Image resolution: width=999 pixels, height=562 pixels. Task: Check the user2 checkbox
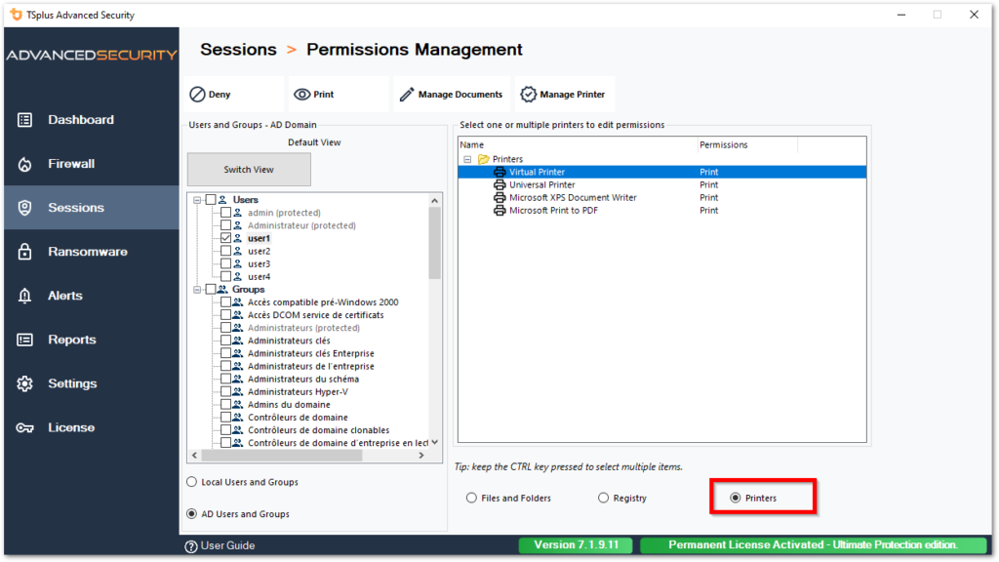coord(228,250)
